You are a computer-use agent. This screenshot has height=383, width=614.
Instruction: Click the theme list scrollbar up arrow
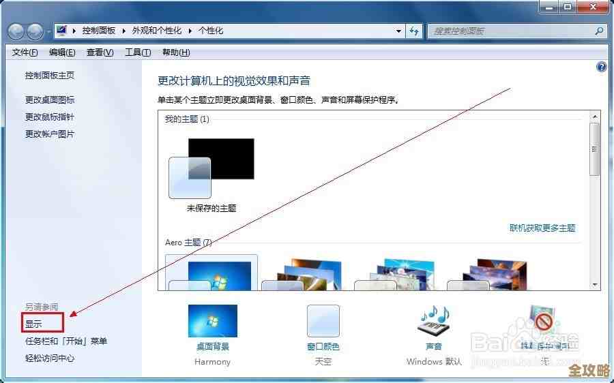click(x=595, y=117)
